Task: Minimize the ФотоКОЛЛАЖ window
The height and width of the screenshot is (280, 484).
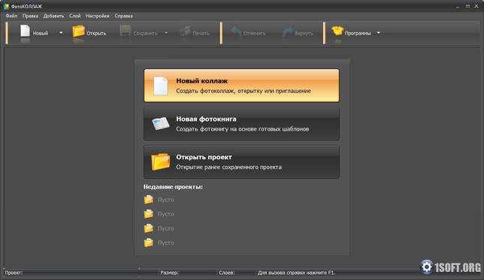Action: point(458,7)
